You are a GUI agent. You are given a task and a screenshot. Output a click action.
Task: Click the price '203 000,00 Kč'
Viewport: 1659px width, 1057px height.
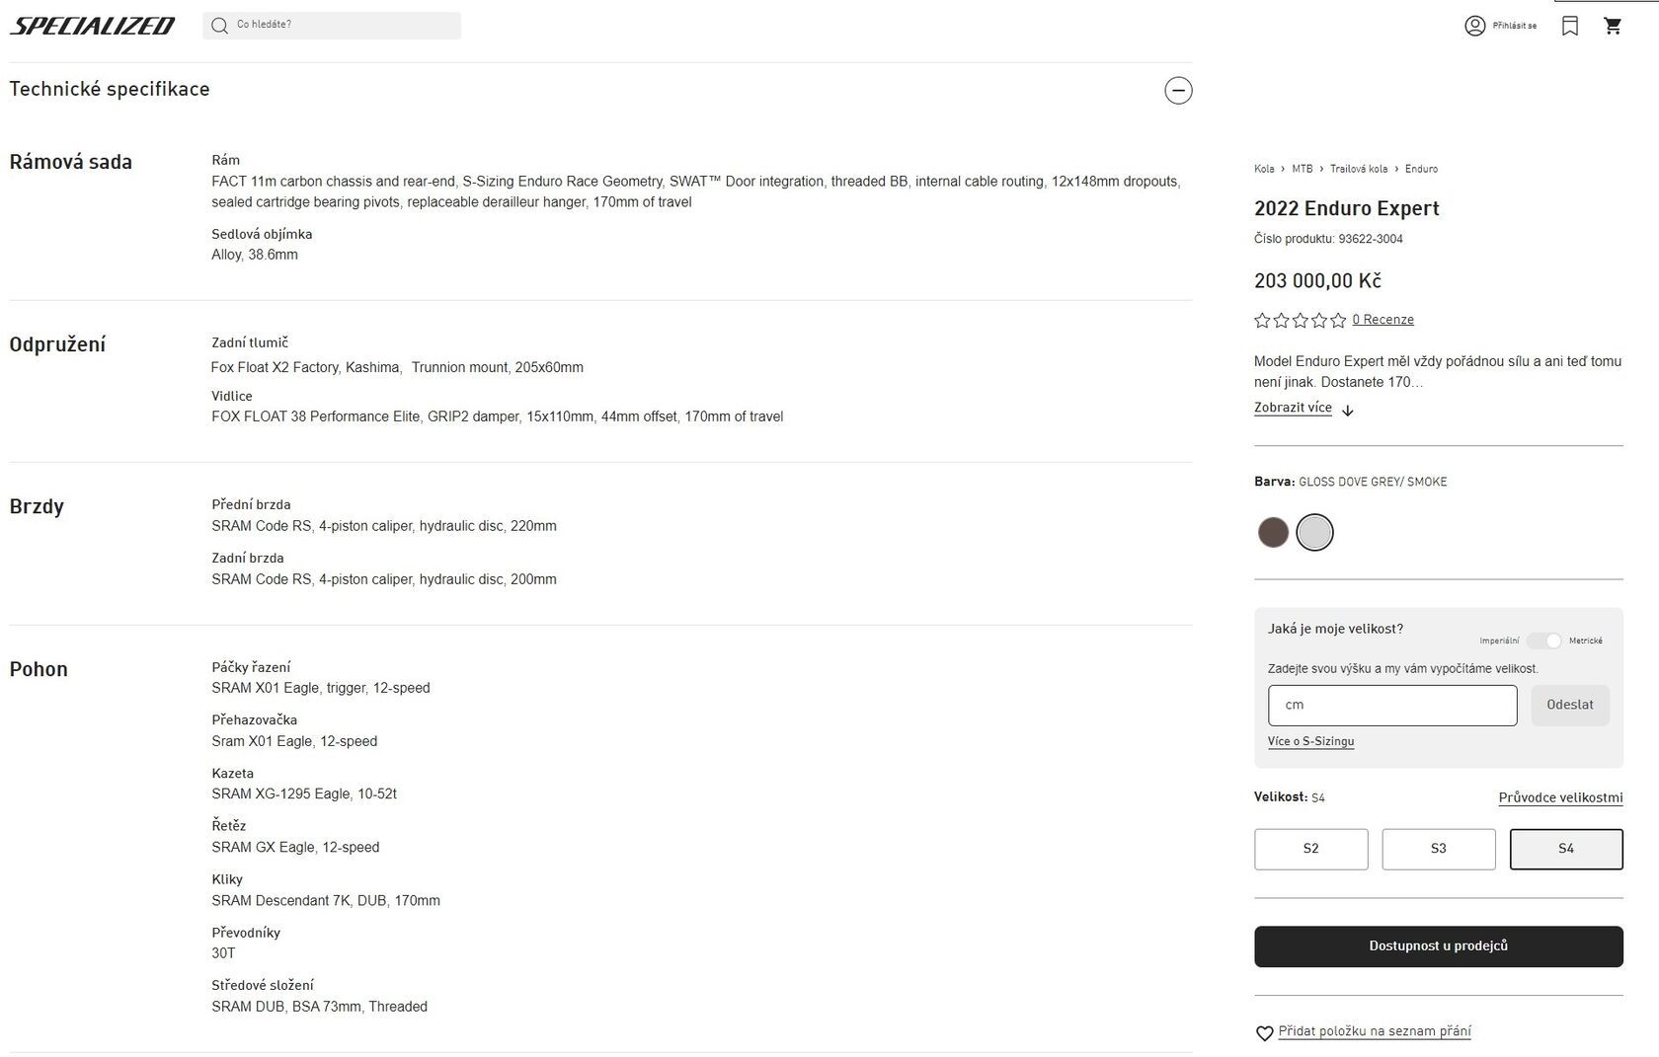click(x=1317, y=281)
